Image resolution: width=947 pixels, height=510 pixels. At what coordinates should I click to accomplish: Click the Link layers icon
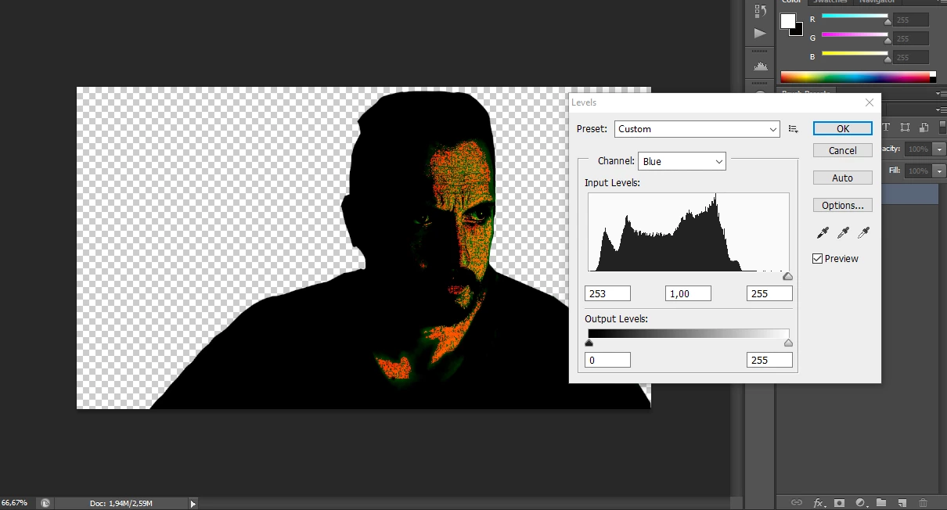coord(797,502)
